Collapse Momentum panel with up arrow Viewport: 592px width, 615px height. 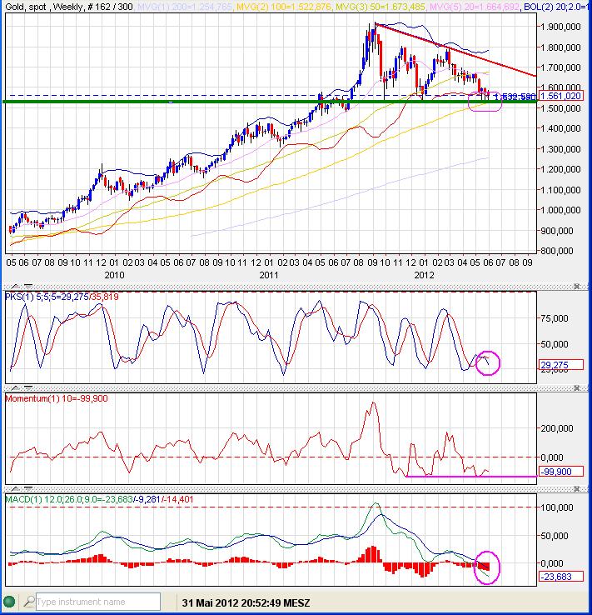pyautogui.click(x=14, y=387)
